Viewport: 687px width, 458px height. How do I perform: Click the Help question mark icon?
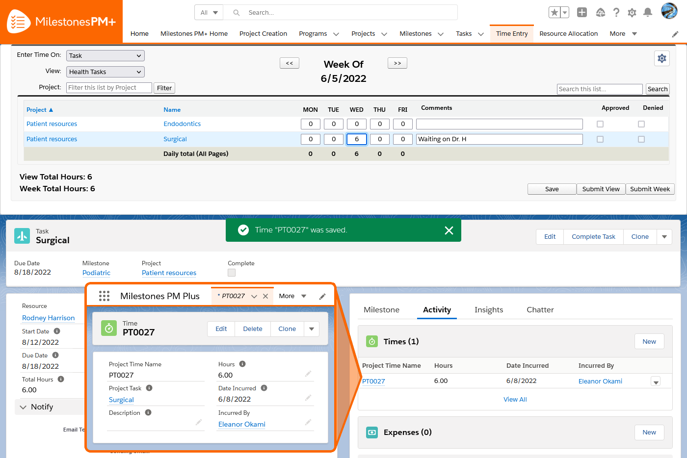[x=616, y=13]
